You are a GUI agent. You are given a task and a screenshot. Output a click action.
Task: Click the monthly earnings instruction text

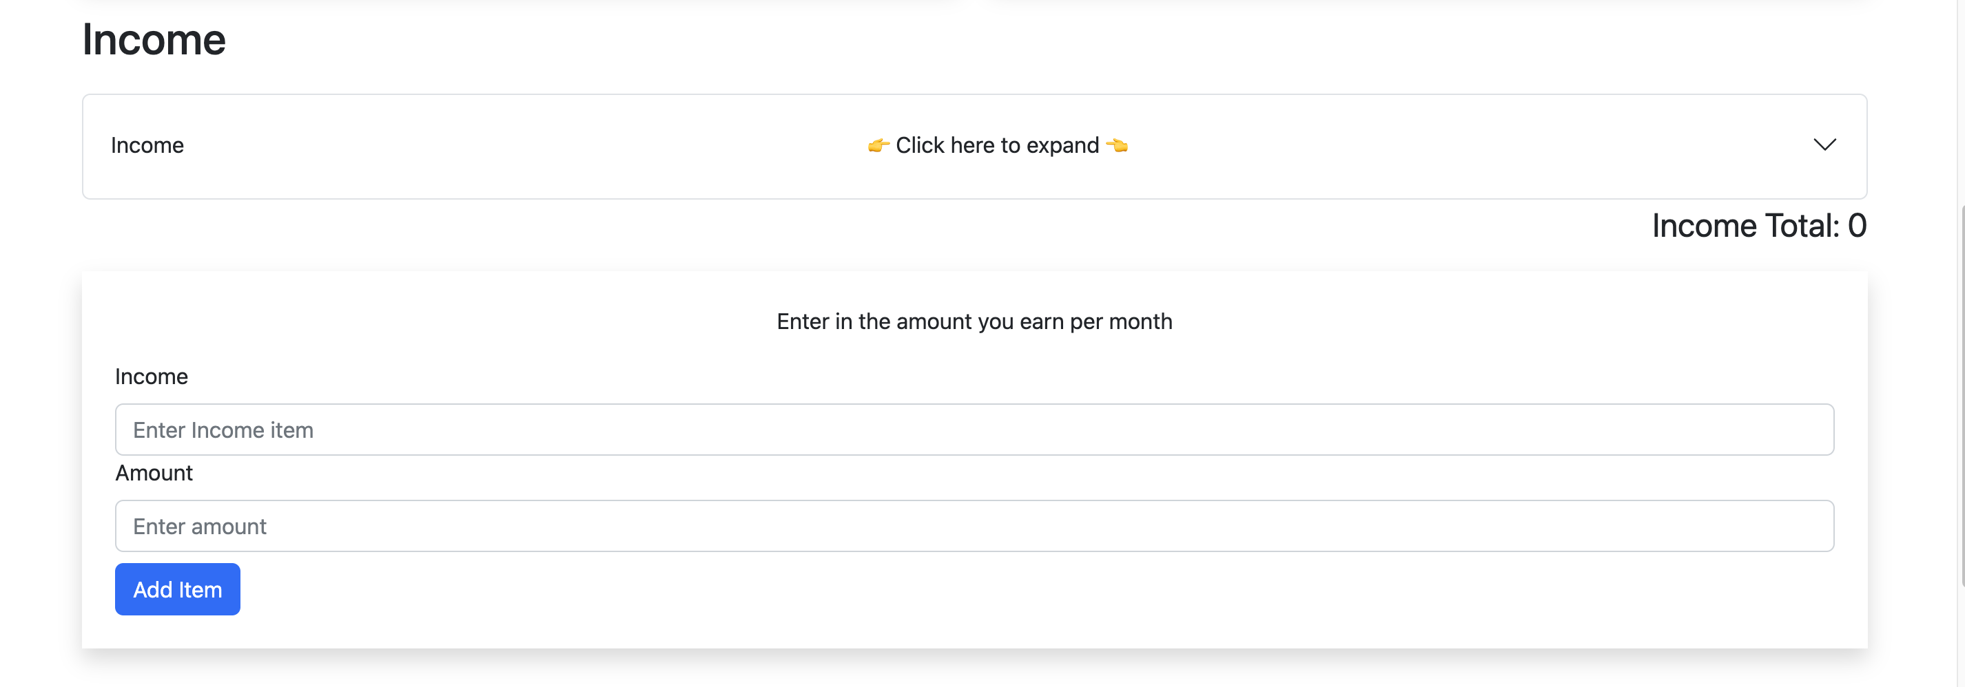click(x=974, y=321)
